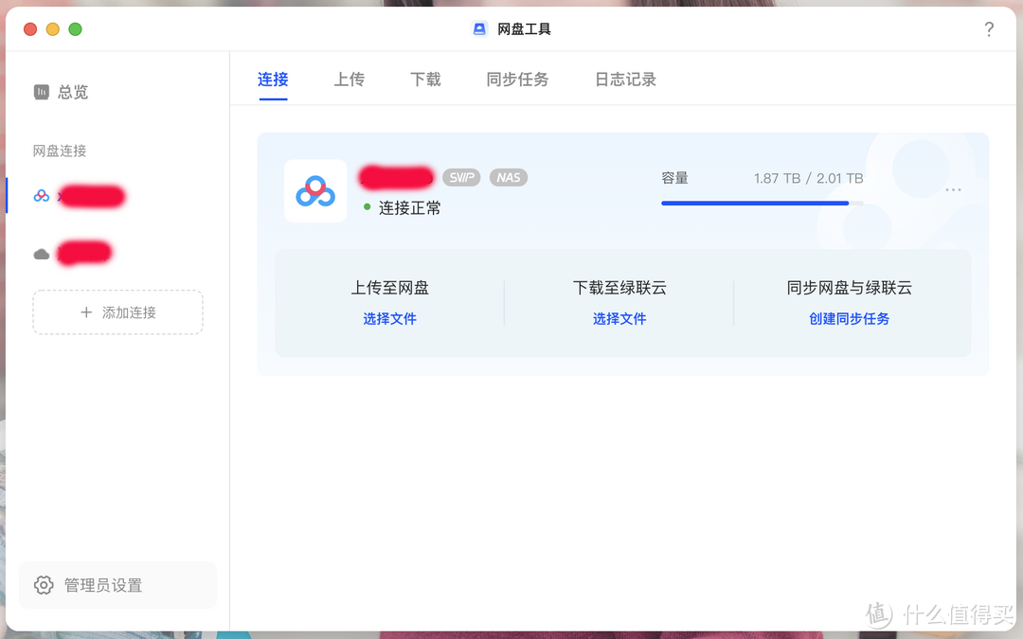1023x639 pixels.
Task: Switch to the 上传 tab
Action: pyautogui.click(x=349, y=80)
